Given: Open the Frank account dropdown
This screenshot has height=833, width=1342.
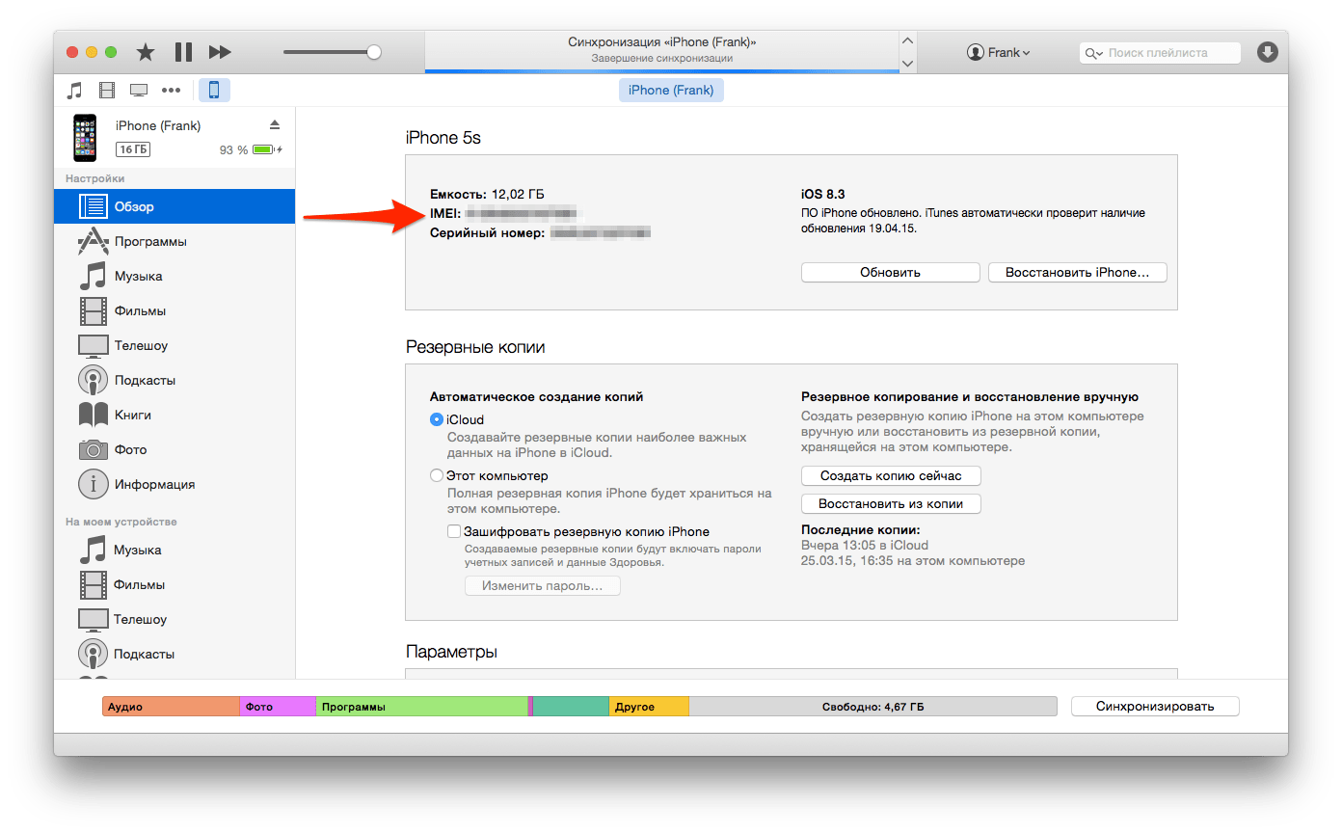Looking at the screenshot, I should tap(999, 53).
